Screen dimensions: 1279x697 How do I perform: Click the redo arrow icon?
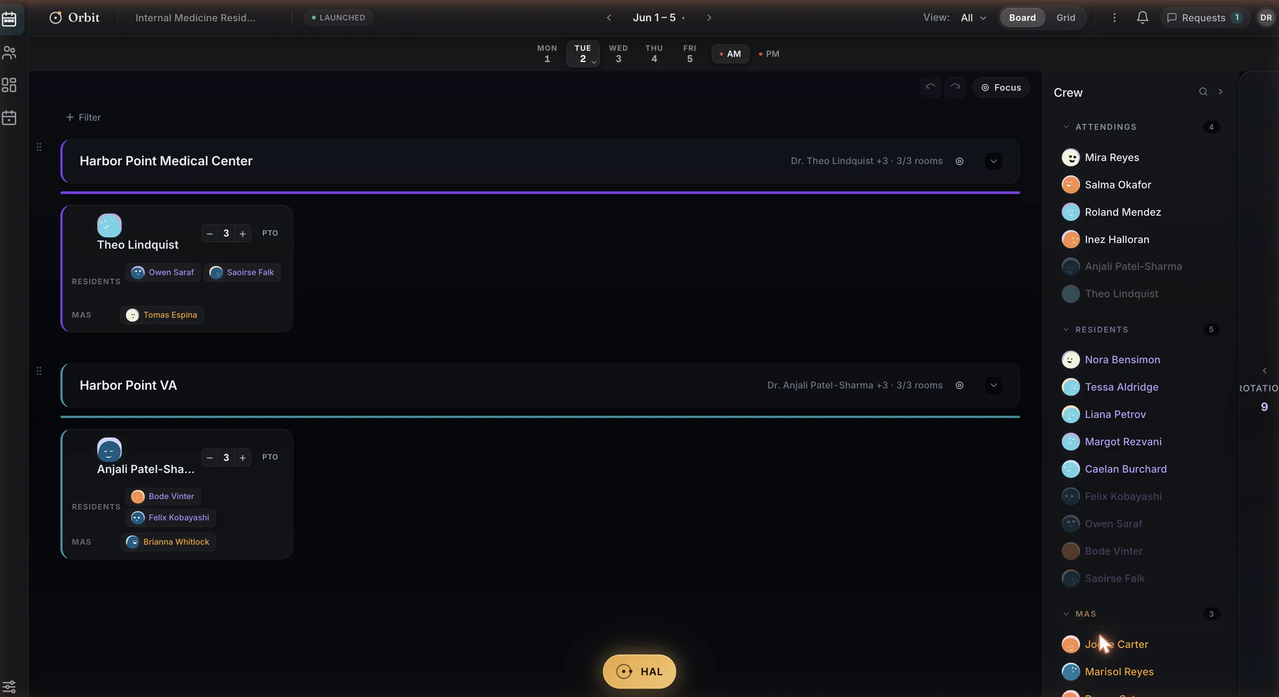point(955,87)
